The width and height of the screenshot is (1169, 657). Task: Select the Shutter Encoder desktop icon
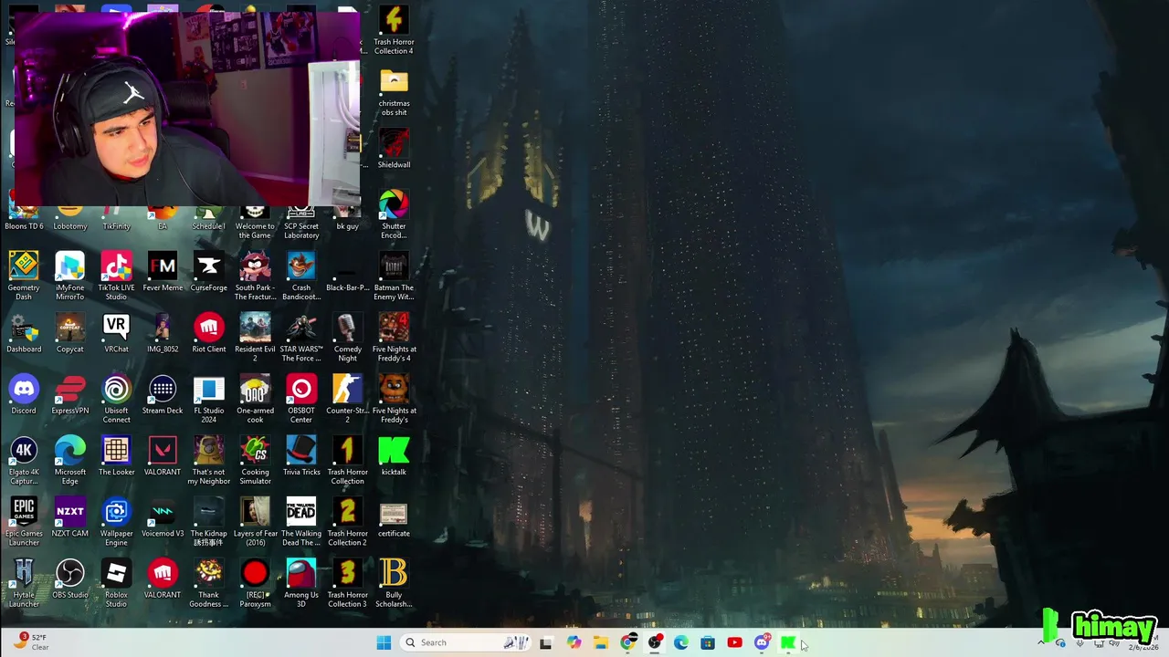[394, 214]
